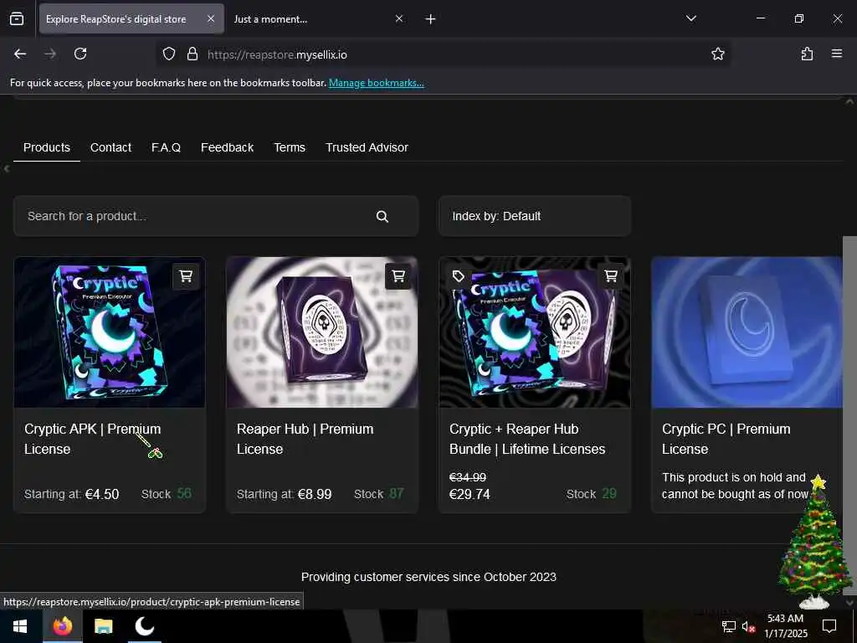857x643 pixels.
Task: Click the scrollbar up arrow
Action: click(849, 101)
